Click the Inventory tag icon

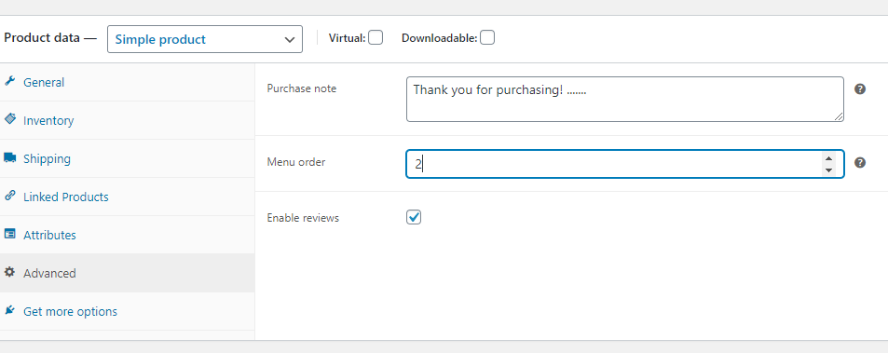(x=9, y=119)
